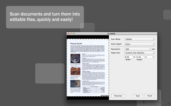
Task: Click the Finish button
Action: click(x=150, y=96)
